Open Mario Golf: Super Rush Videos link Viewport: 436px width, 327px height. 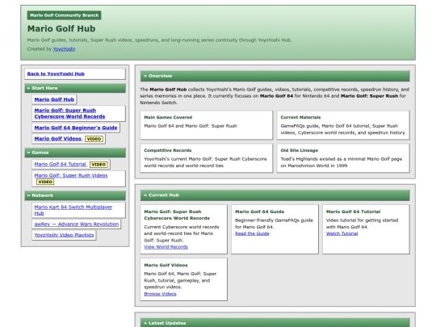(71, 175)
